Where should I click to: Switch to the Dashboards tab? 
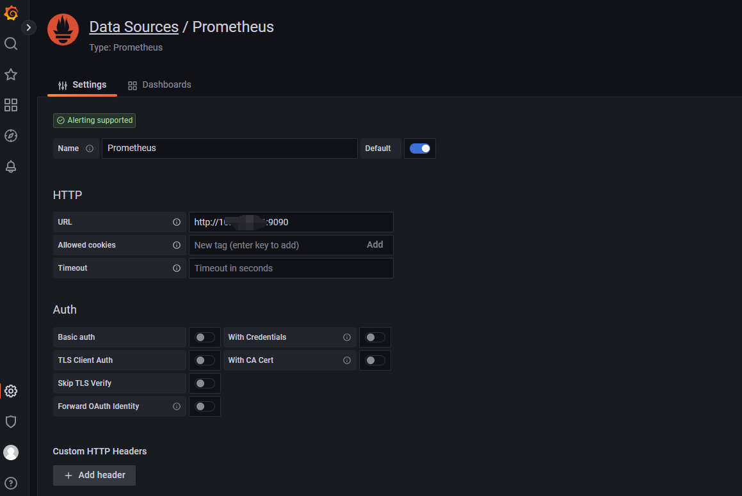tap(159, 84)
